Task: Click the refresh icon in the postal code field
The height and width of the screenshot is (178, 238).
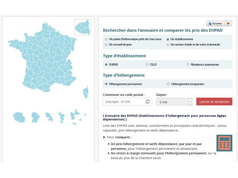Action: pos(147,102)
